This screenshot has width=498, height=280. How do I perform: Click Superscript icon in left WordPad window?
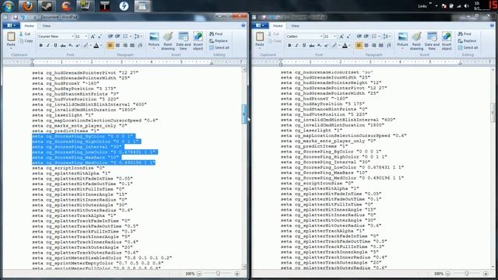click(x=78, y=46)
